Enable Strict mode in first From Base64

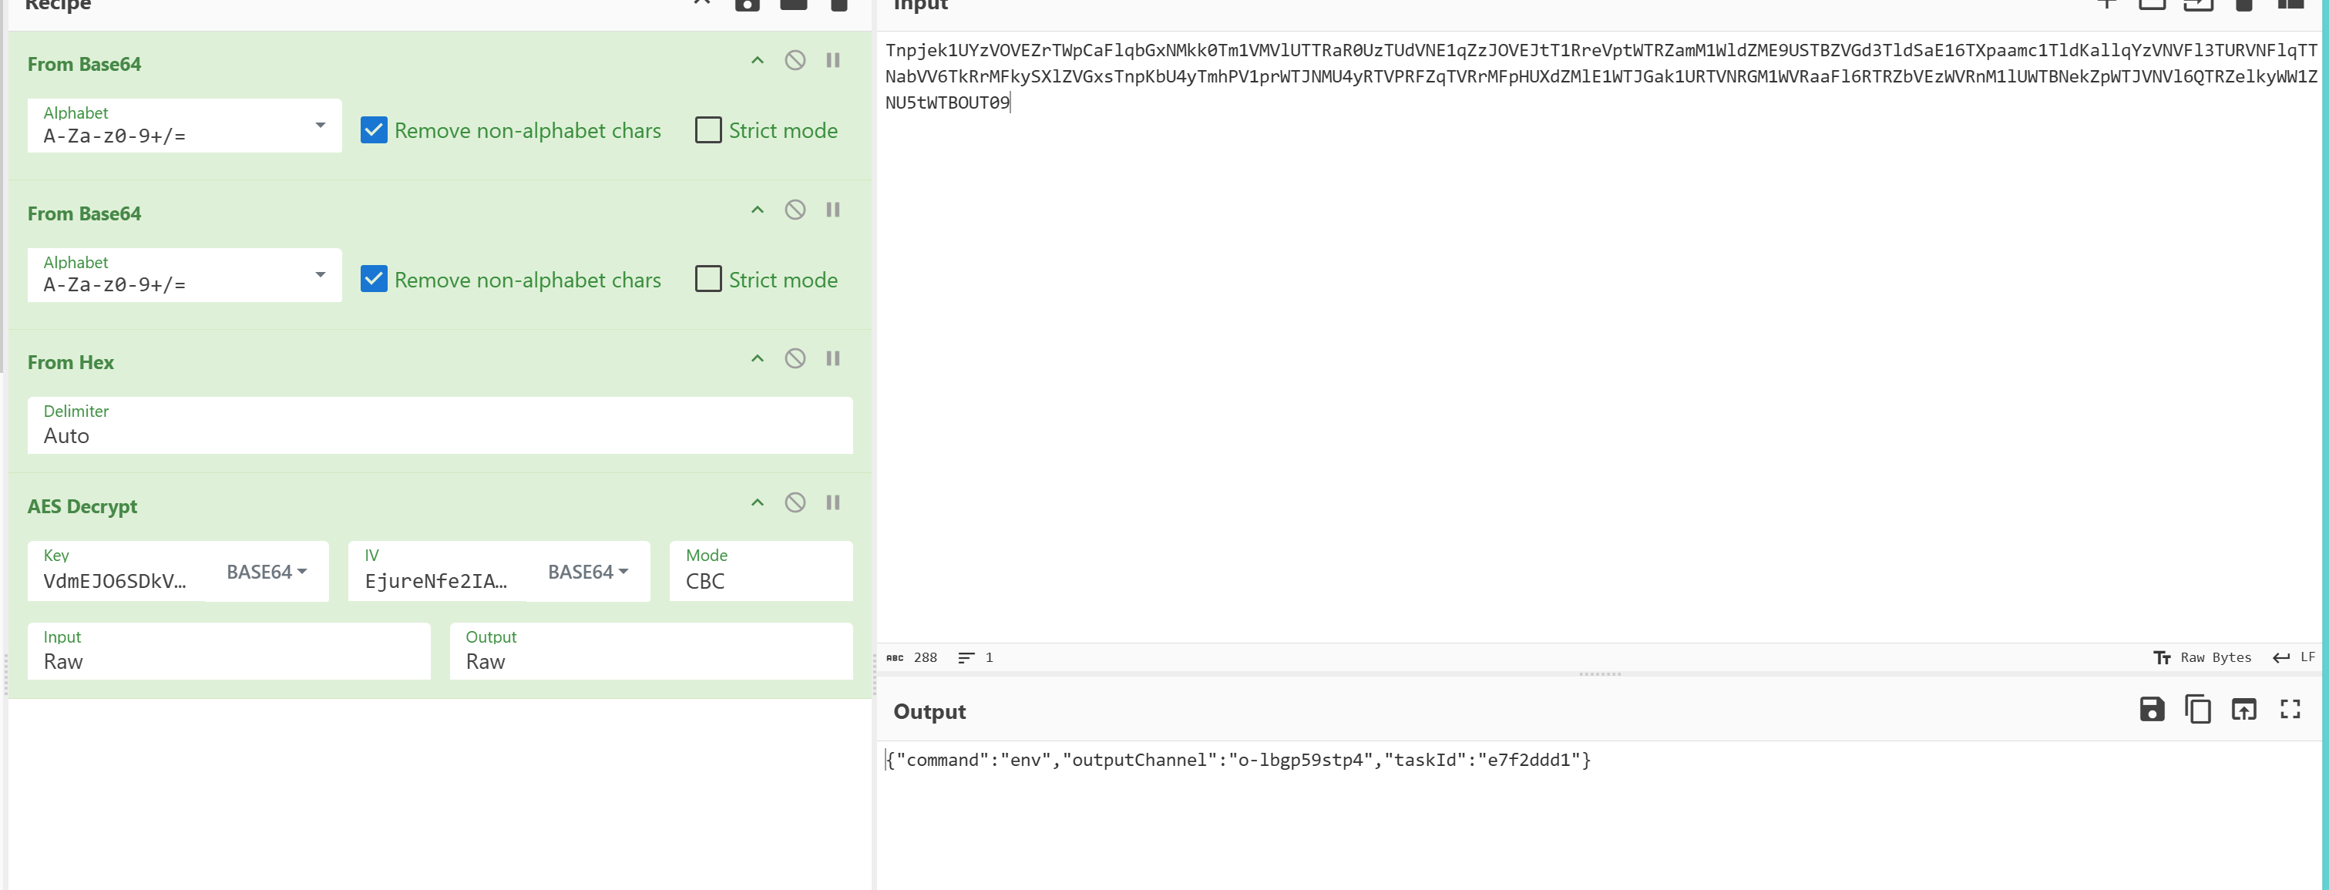coord(708,130)
